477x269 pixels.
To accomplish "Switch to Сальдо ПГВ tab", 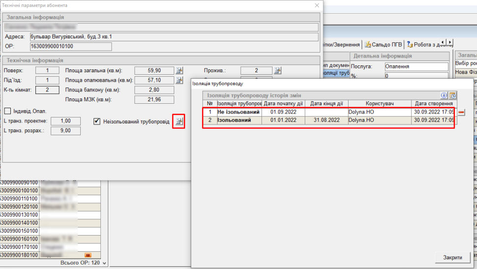I will coord(383,44).
